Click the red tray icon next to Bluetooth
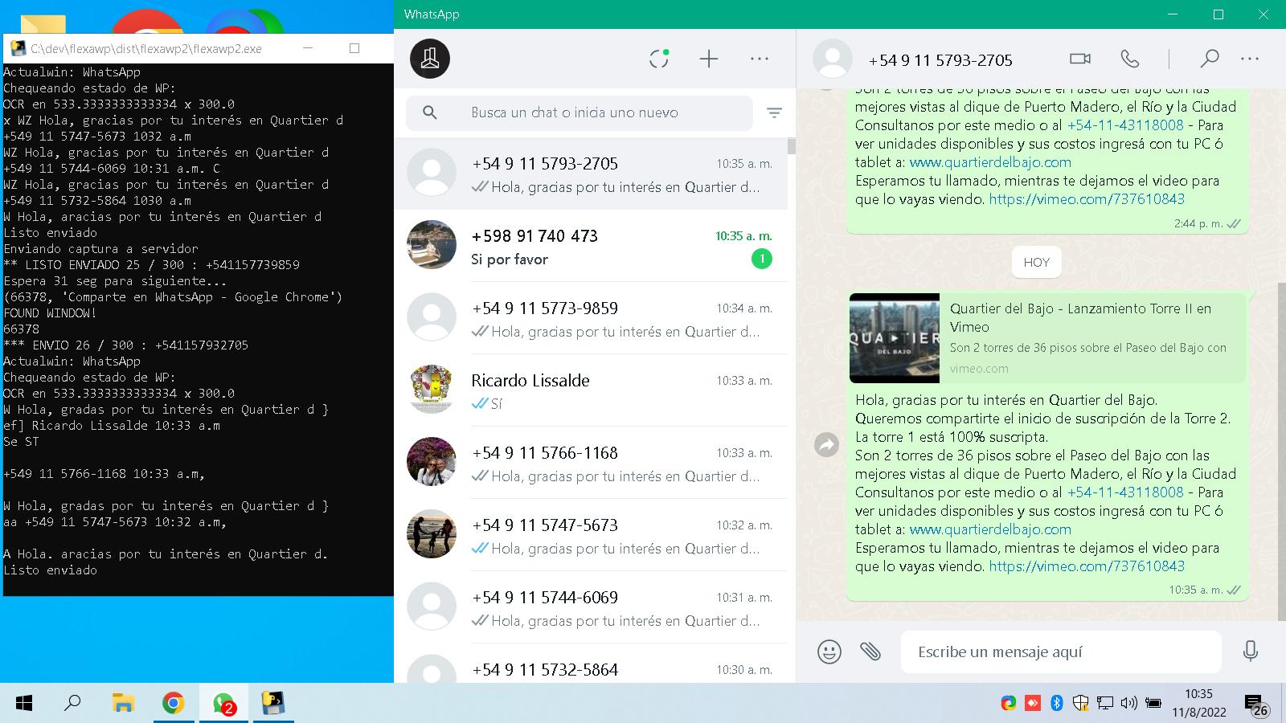Viewport: 1286px width, 723px height. 1033,704
